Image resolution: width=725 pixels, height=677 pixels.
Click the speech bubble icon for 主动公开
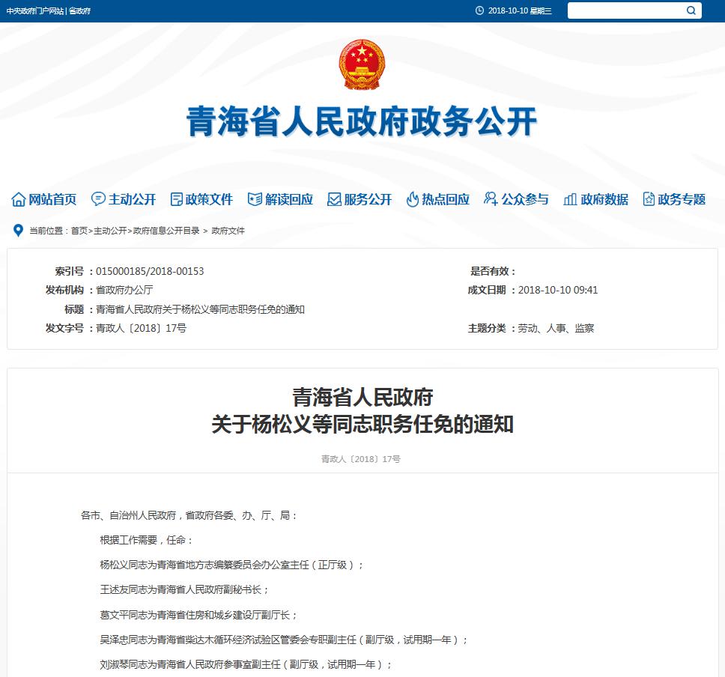coord(98,199)
